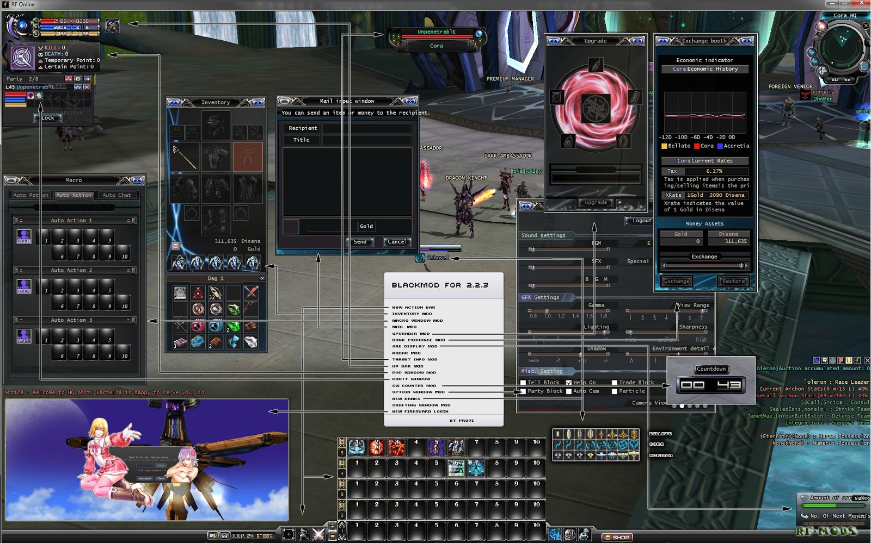Click the Auto Action 1 purple macro icon

tap(24, 236)
